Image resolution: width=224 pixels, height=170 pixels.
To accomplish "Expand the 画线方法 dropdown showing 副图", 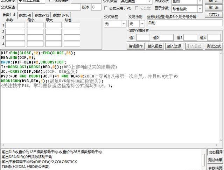I will pyautogui.click(x=185, y=1).
